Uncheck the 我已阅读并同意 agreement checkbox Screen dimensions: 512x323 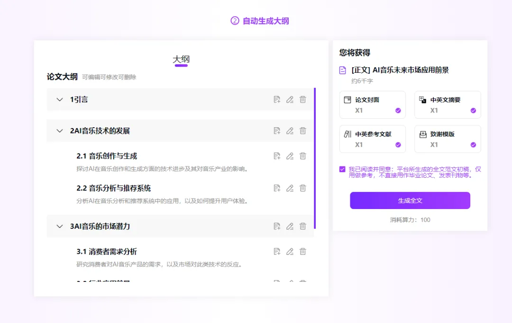tap(342, 169)
